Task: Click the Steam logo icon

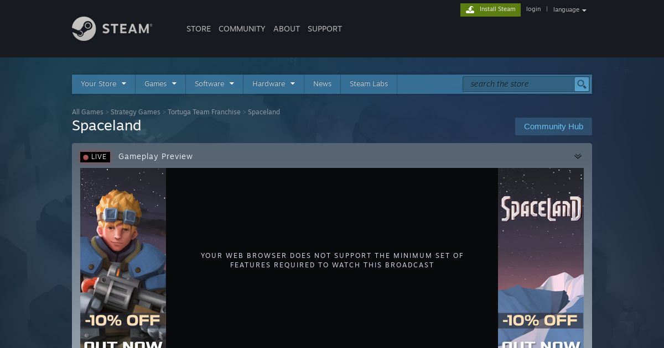Action: [84, 29]
